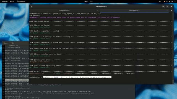Click 'SSH password:' line in terminal
The image size is (177, 99).
click(x=35, y=16)
